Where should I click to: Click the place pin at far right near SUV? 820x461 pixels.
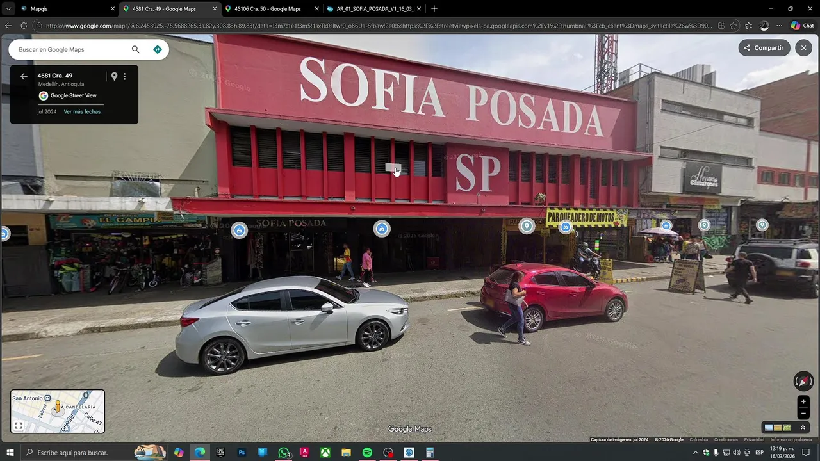pos(762,225)
